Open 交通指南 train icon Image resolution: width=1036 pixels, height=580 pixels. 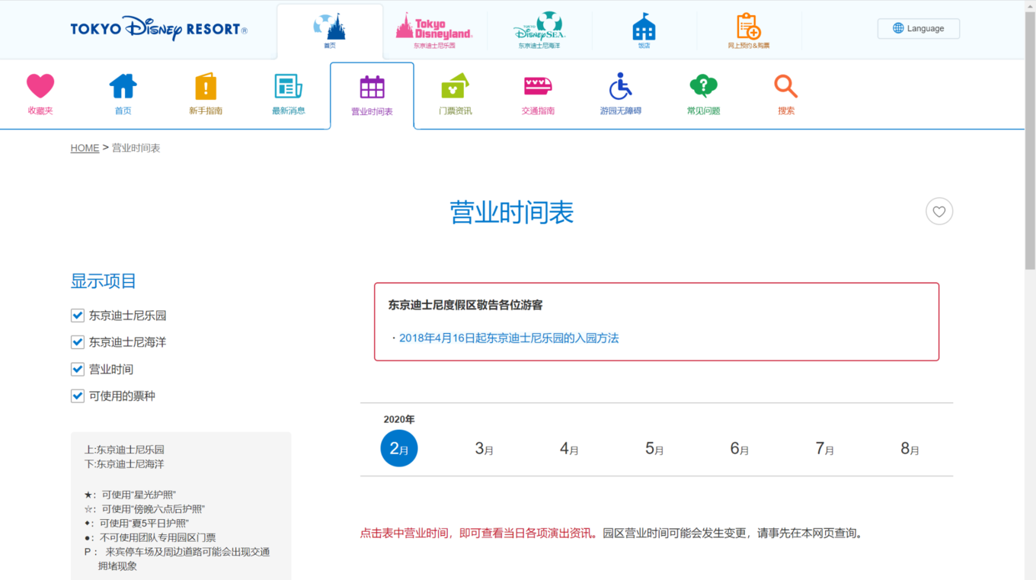(537, 85)
